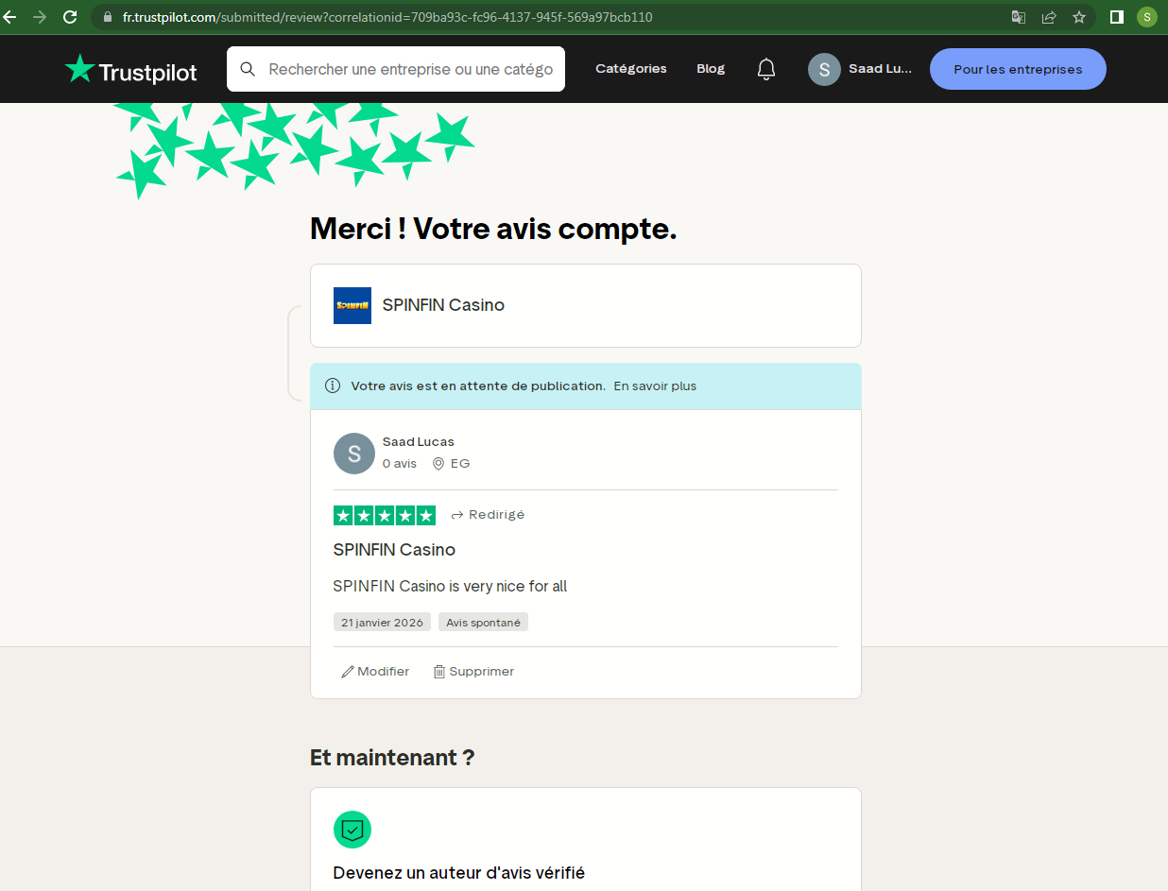Click the five-star rating graphic

(385, 515)
